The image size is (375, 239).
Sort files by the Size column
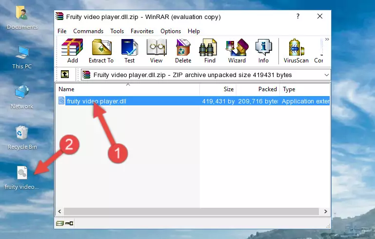click(218, 89)
